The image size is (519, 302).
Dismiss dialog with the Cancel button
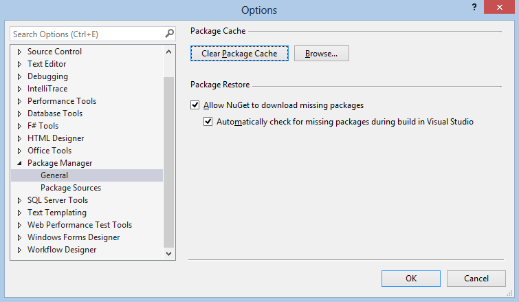pyautogui.click(x=476, y=279)
